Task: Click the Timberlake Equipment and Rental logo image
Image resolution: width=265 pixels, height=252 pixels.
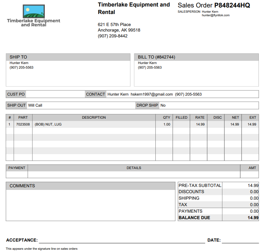Action: pos(33,16)
